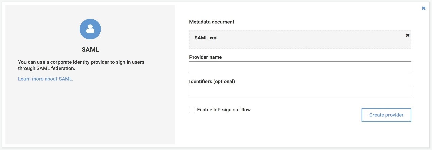The image size is (432, 150).
Task: Focus the Provider name input field
Action: pos(300,67)
